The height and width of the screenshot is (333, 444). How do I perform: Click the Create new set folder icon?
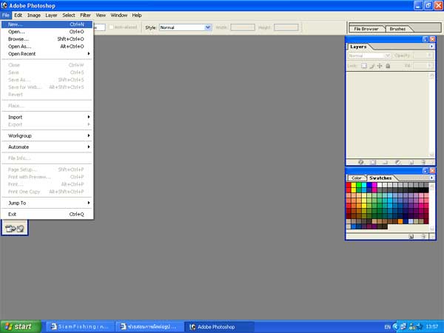385,162
